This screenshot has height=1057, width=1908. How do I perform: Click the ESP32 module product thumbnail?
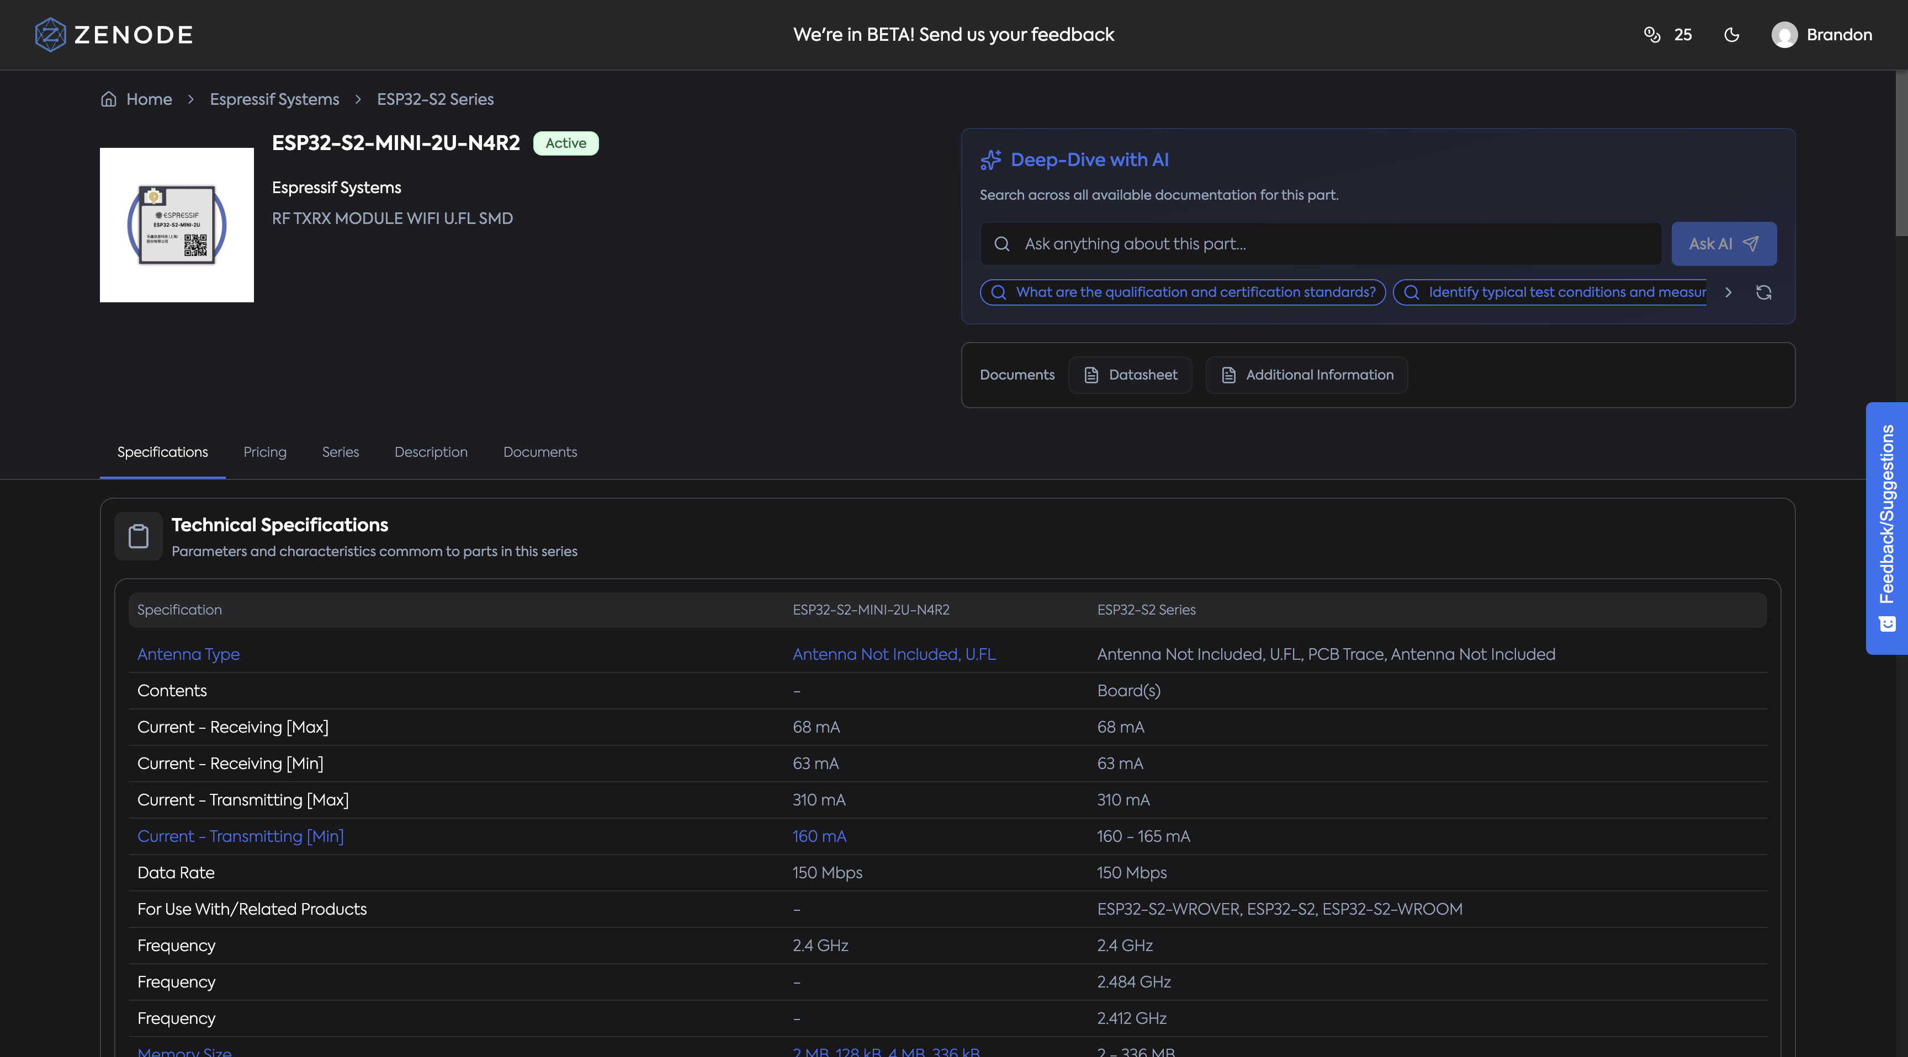pos(176,225)
